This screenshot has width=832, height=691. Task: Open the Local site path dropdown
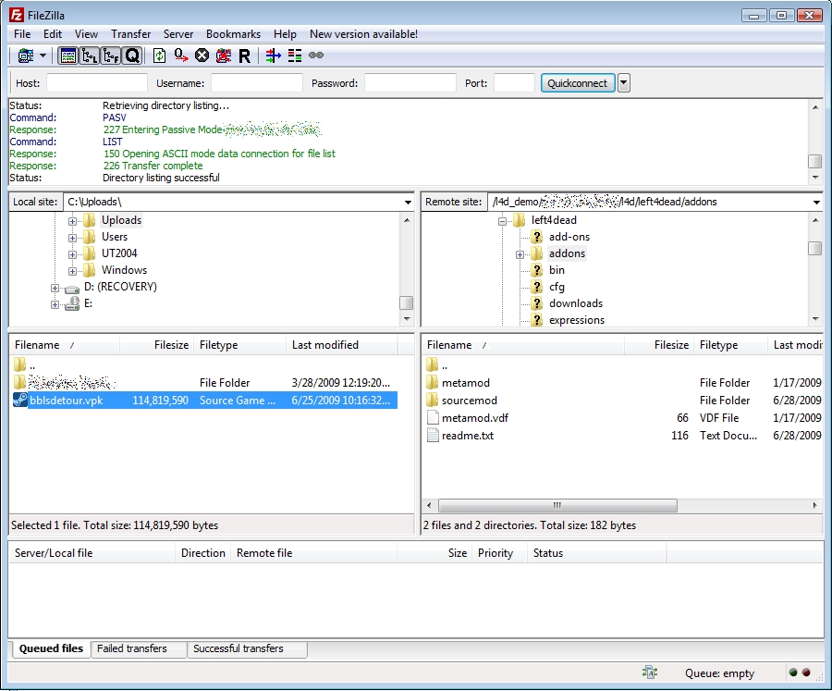pos(408,202)
